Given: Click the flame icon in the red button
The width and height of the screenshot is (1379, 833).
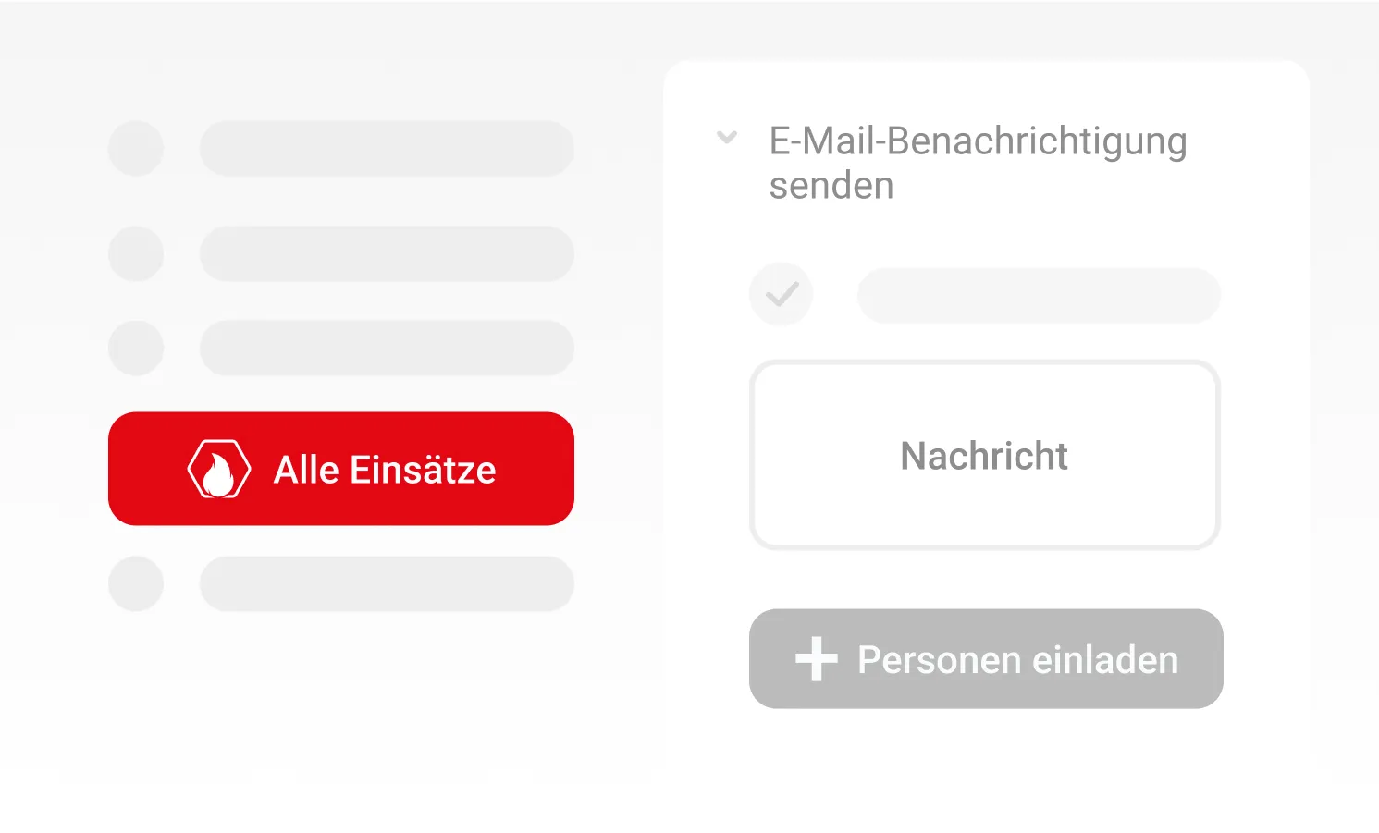Looking at the screenshot, I should pos(218,470).
